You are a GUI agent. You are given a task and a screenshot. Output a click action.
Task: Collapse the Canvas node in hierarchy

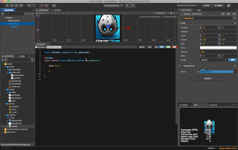pyautogui.click(x=4, y=18)
